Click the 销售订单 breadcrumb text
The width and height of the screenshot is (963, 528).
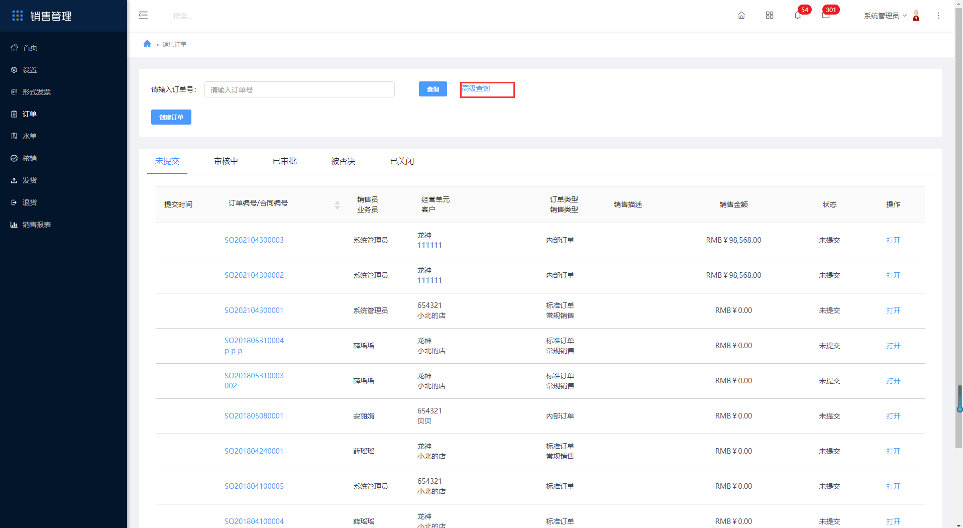tap(174, 44)
